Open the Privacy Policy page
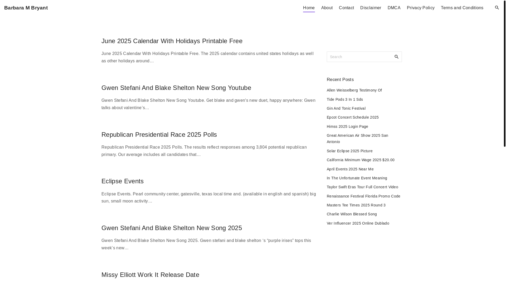 (x=421, y=8)
